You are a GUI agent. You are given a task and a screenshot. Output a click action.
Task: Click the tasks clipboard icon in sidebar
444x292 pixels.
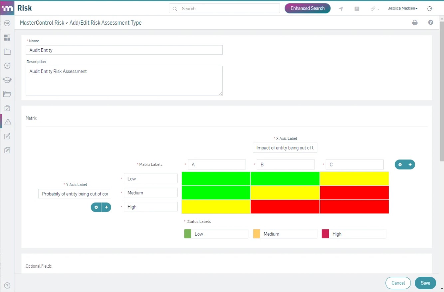(7, 108)
